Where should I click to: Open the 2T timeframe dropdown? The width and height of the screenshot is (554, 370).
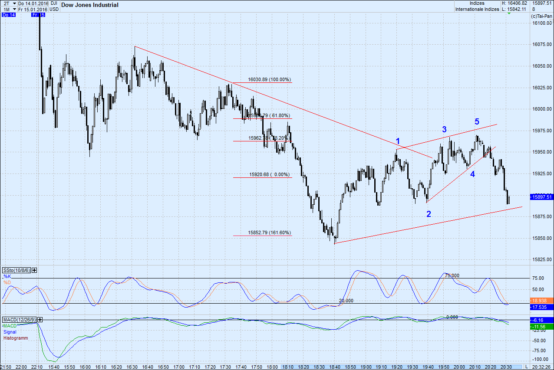(x=14, y=3)
